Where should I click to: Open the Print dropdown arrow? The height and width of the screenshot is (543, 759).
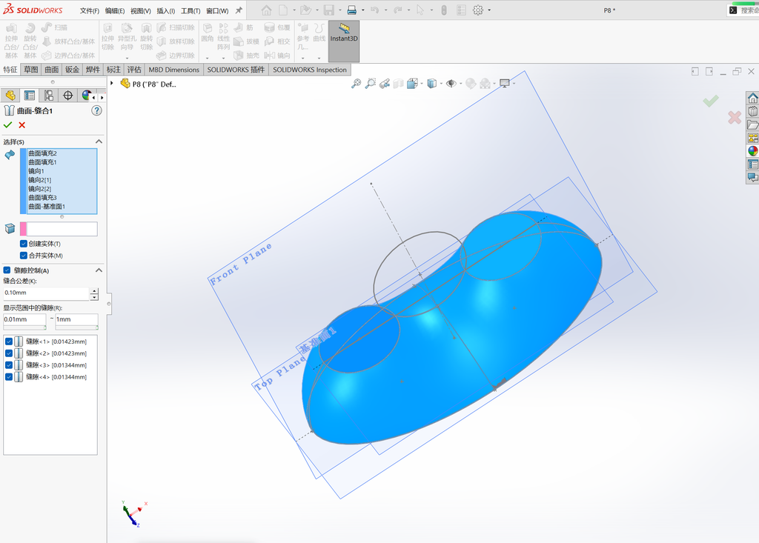tap(363, 10)
